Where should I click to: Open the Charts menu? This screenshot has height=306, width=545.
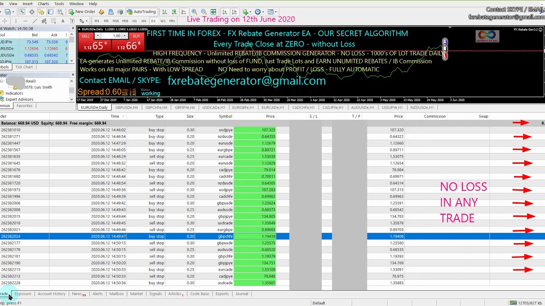coord(43,3)
